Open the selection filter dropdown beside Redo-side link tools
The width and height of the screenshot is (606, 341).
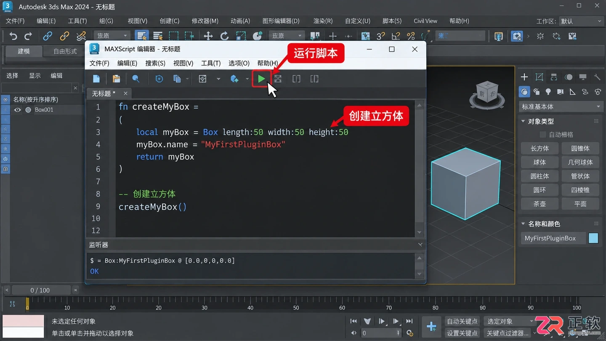pyautogui.click(x=112, y=36)
